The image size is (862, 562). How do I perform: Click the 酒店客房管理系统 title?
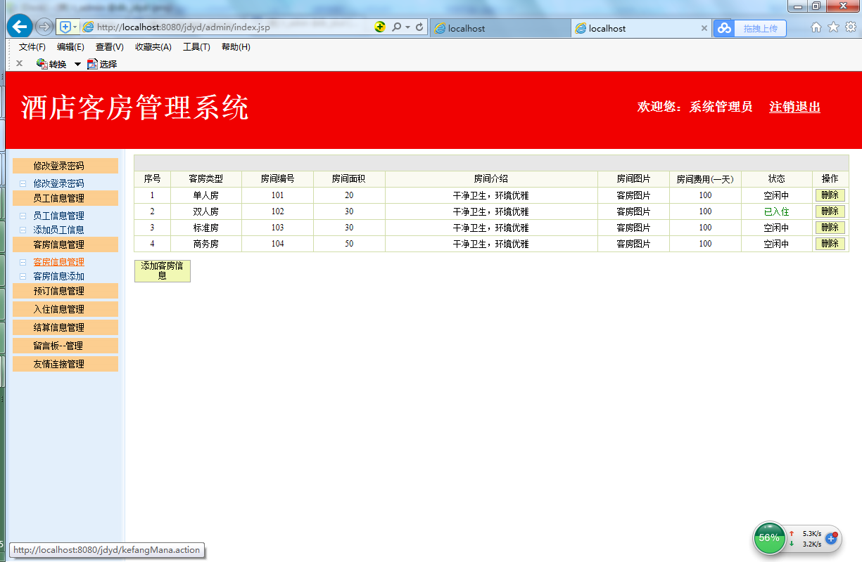click(135, 108)
